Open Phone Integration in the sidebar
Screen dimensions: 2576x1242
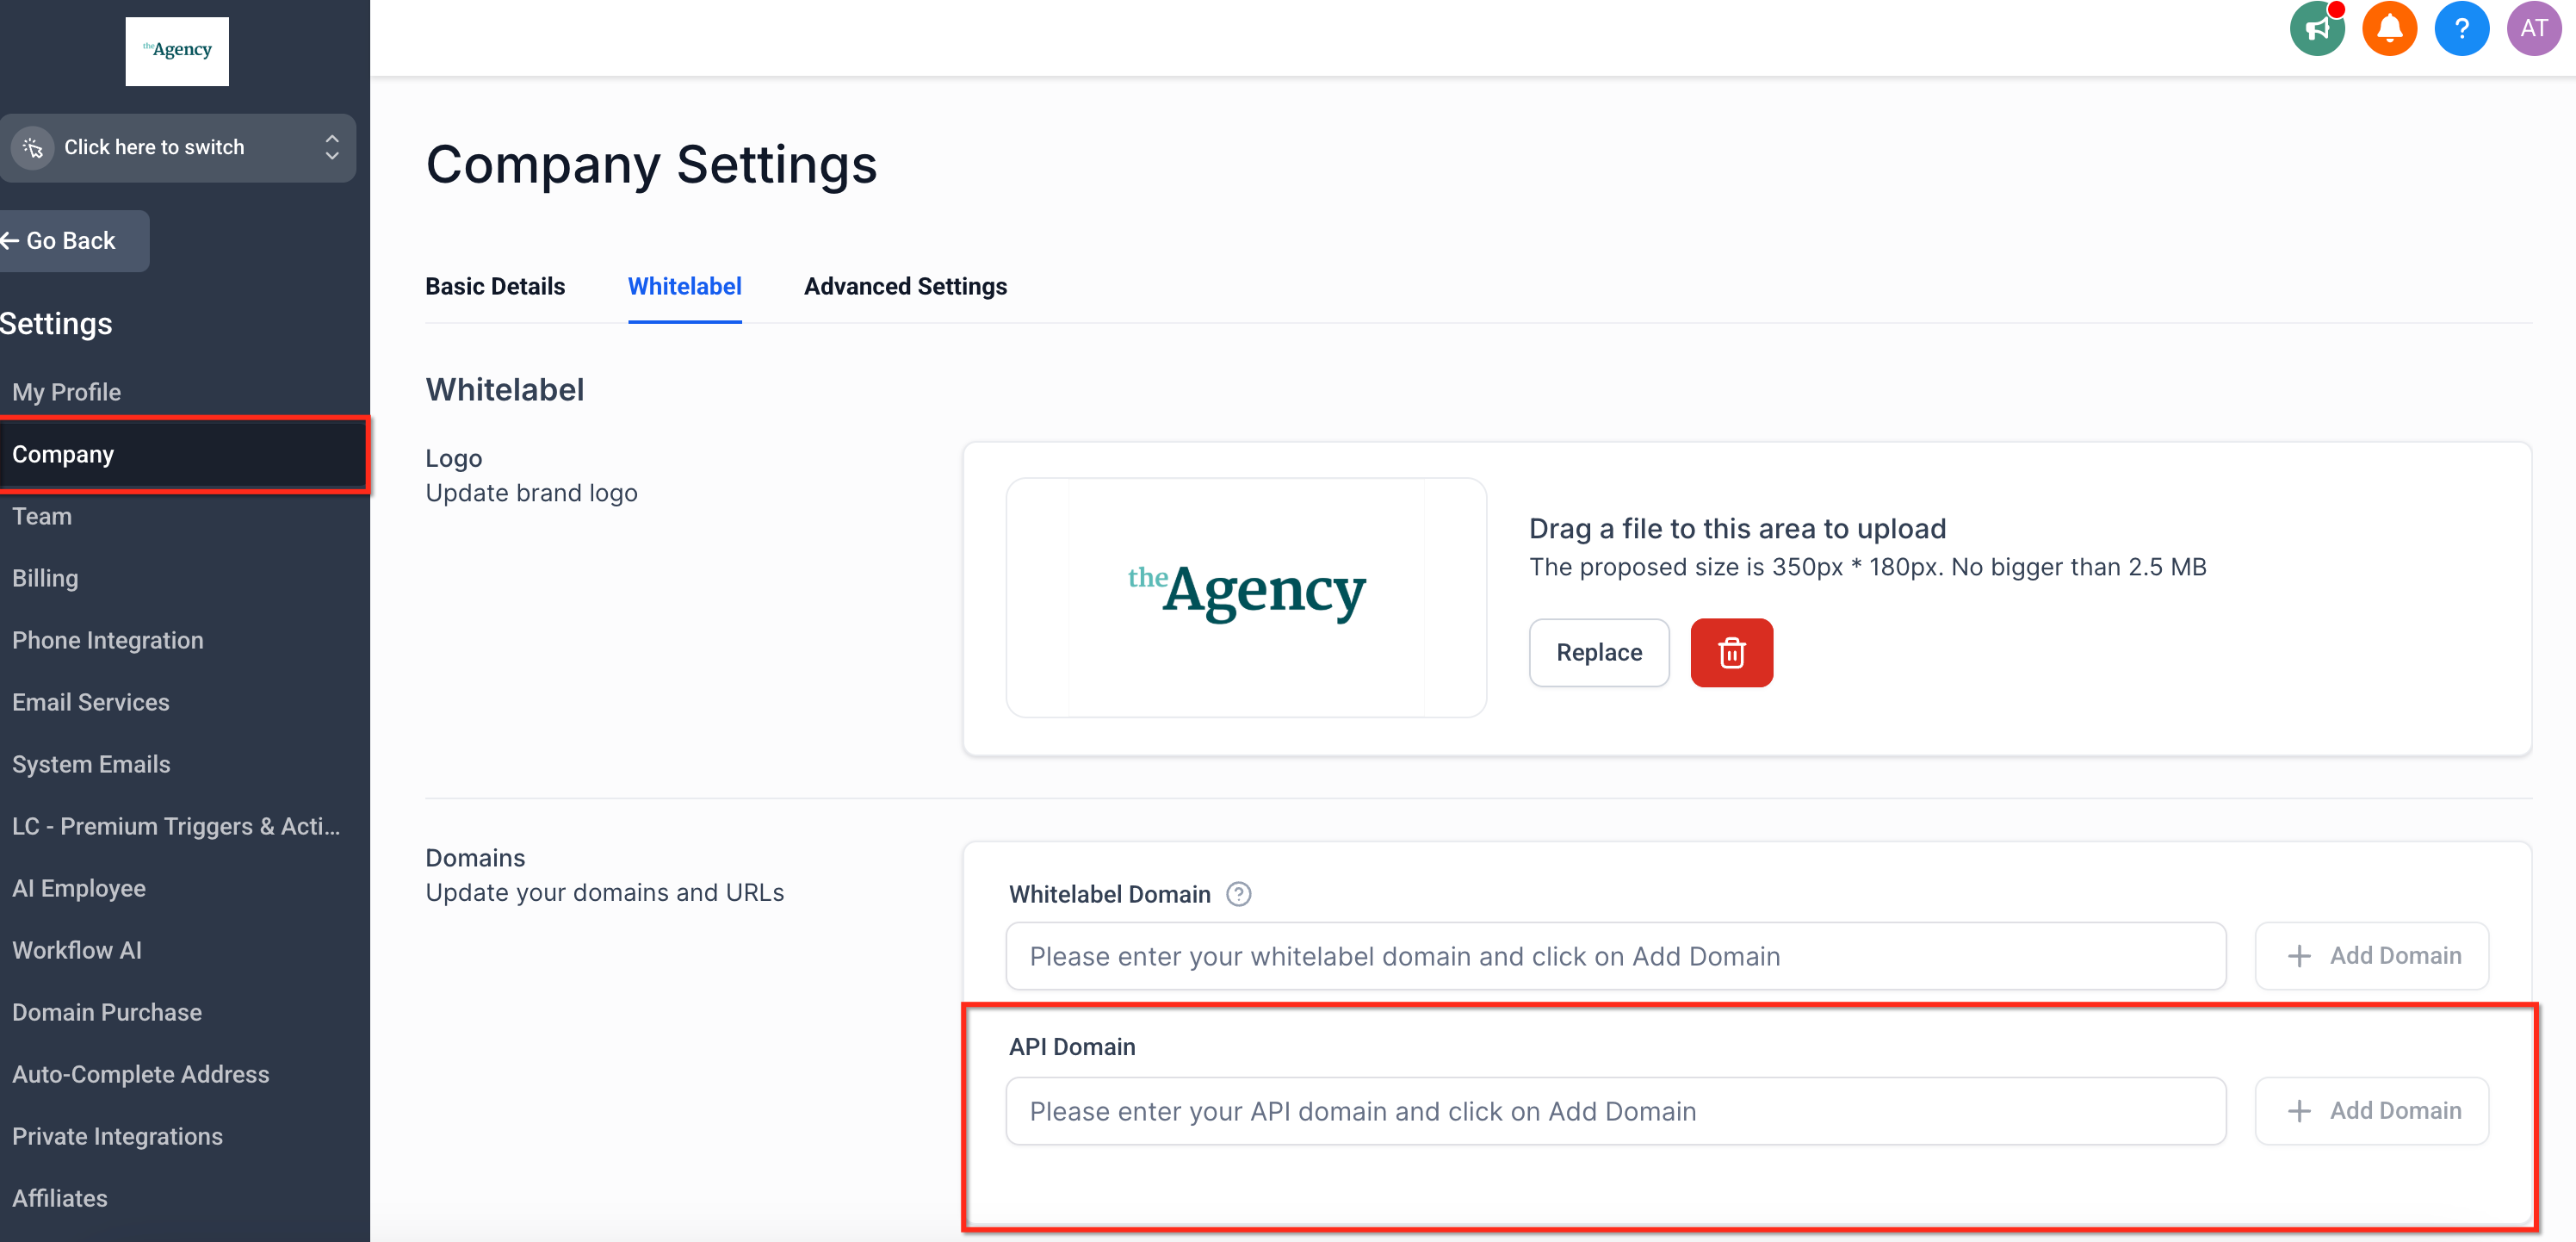pos(108,640)
